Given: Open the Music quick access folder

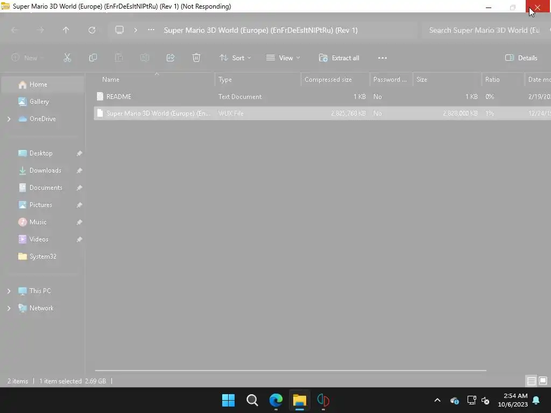Looking at the screenshot, I should (38, 222).
